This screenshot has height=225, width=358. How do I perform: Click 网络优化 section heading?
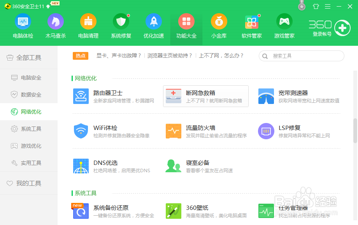(86, 78)
